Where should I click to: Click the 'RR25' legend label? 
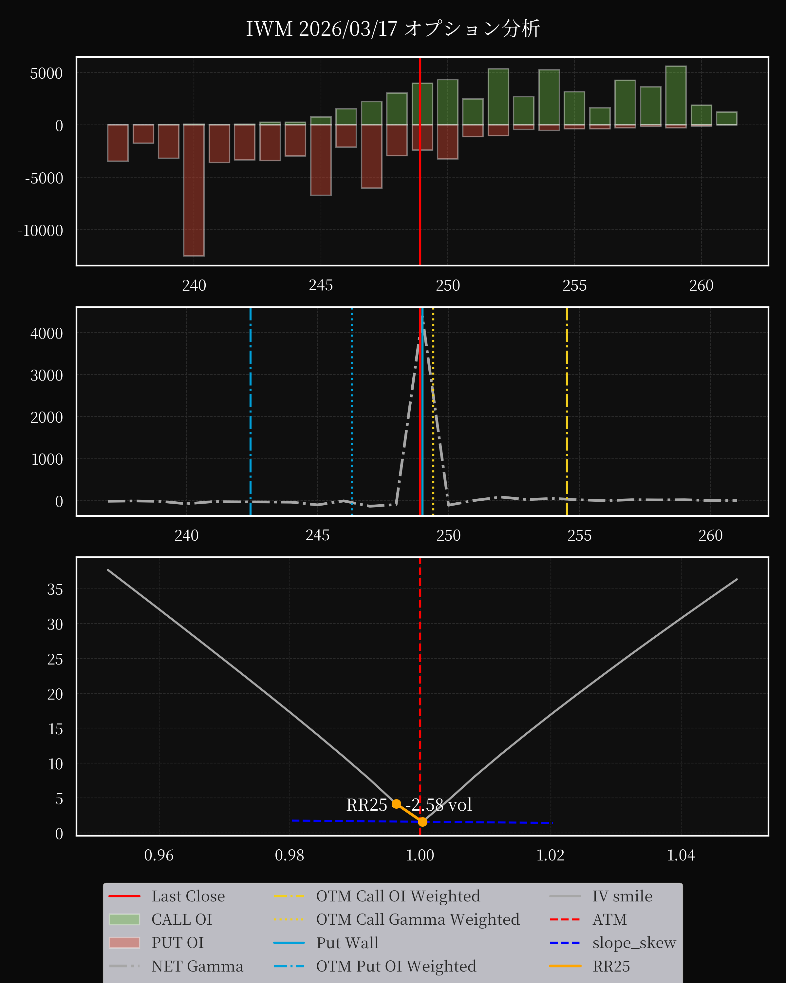[x=611, y=966]
